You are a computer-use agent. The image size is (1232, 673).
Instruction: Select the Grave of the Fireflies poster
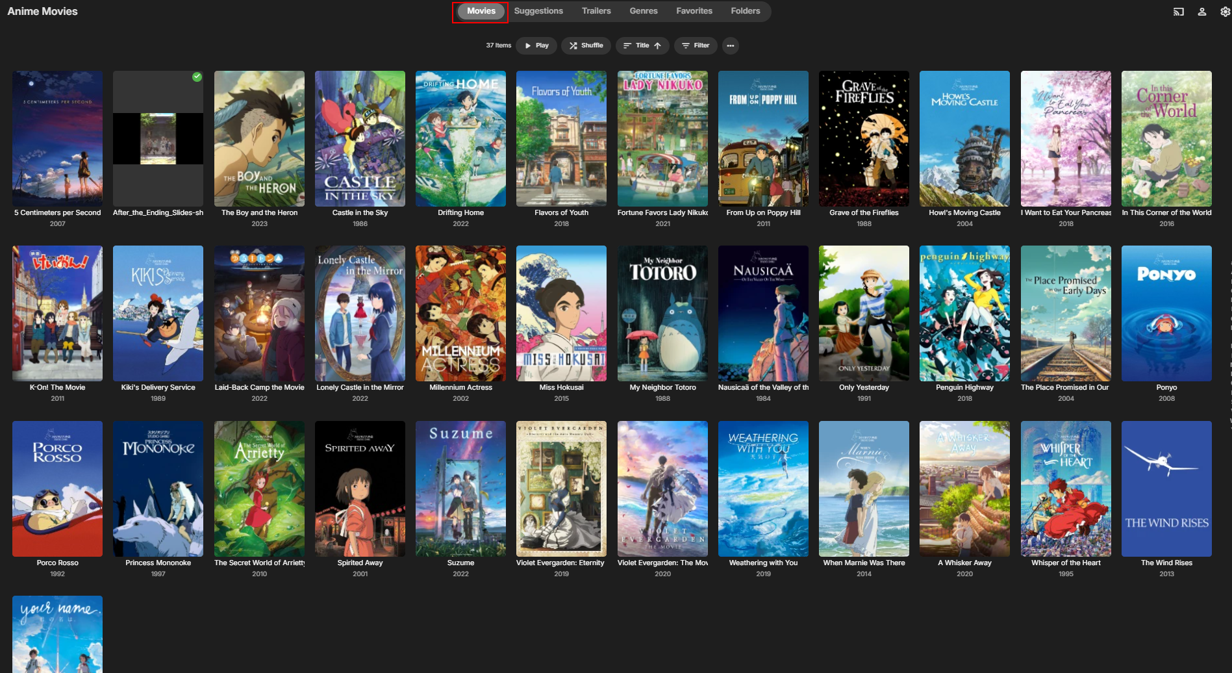tap(864, 138)
